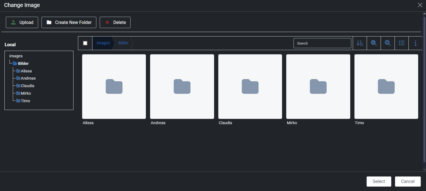Select the images root tree node
426x191 pixels.
pyautogui.click(x=16, y=56)
